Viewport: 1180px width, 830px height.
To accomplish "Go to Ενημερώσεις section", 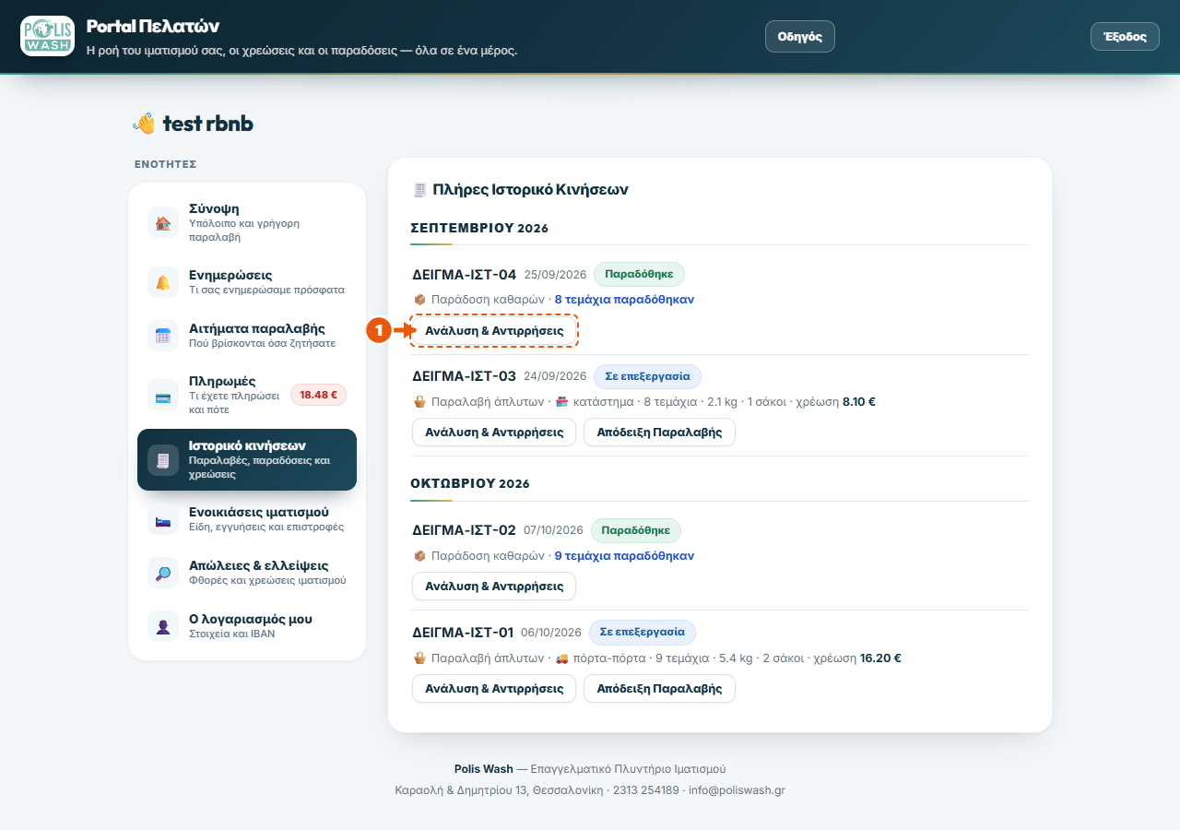I will click(247, 282).
